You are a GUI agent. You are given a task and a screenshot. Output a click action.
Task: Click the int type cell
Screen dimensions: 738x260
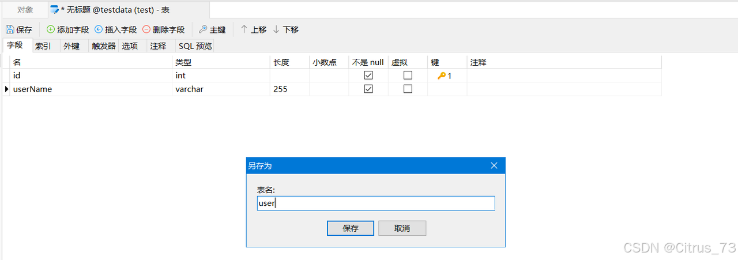221,76
